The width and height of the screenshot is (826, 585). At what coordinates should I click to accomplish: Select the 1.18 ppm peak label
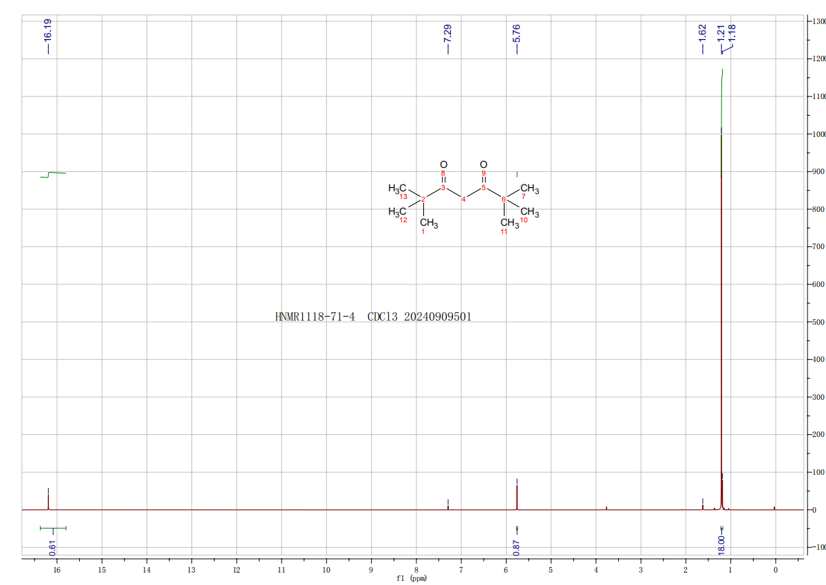click(x=732, y=32)
